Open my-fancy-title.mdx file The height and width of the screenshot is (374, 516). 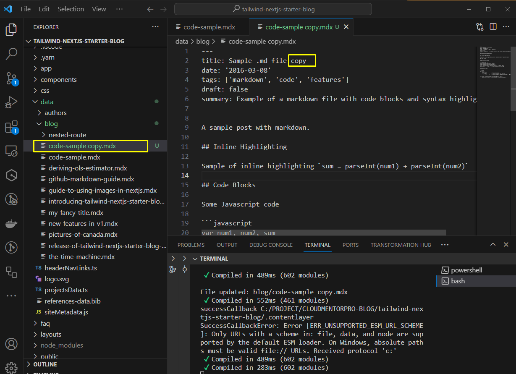76,212
